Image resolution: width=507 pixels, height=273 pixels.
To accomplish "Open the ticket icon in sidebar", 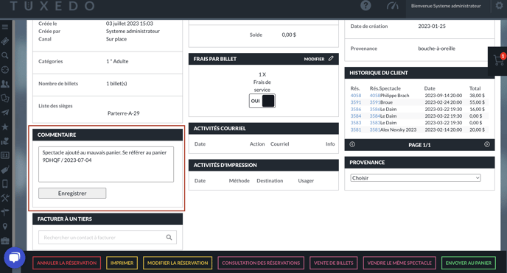I will [5, 41].
